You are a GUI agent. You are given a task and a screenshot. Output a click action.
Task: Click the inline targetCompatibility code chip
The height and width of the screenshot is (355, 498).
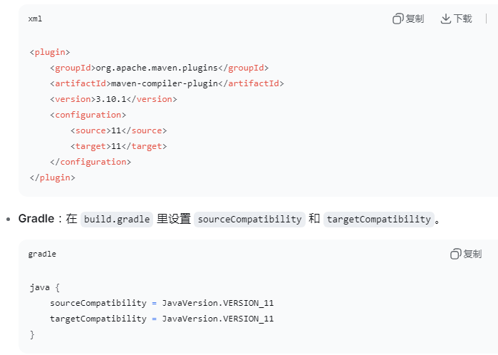378,219
